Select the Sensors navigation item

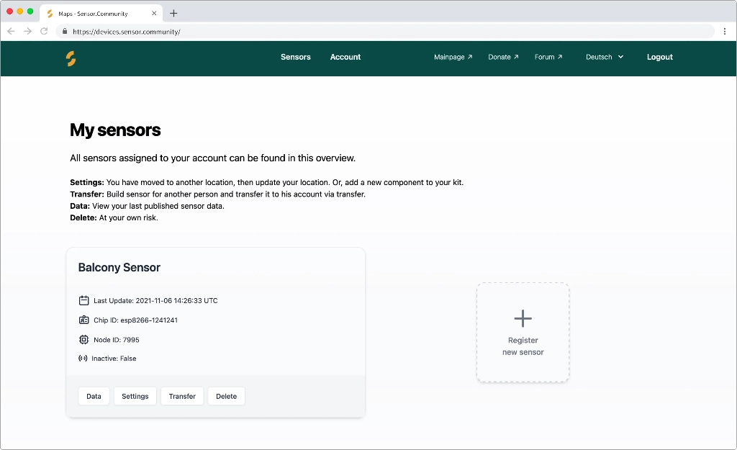(295, 57)
